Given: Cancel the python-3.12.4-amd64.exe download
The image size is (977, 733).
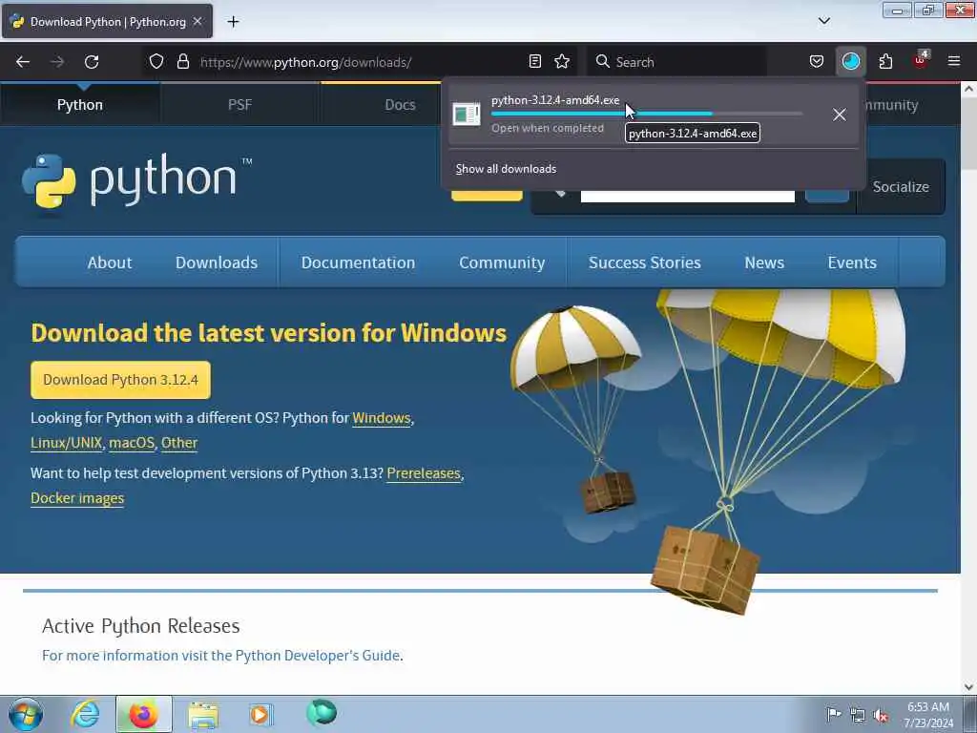Looking at the screenshot, I should [x=840, y=115].
